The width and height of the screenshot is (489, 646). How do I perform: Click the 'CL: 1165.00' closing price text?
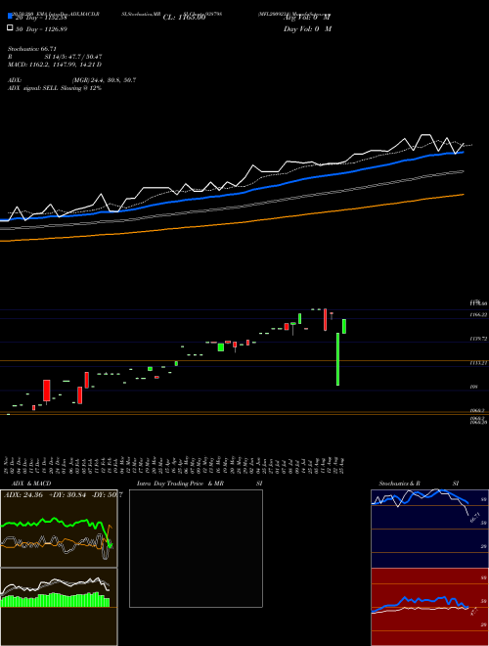click(x=184, y=18)
